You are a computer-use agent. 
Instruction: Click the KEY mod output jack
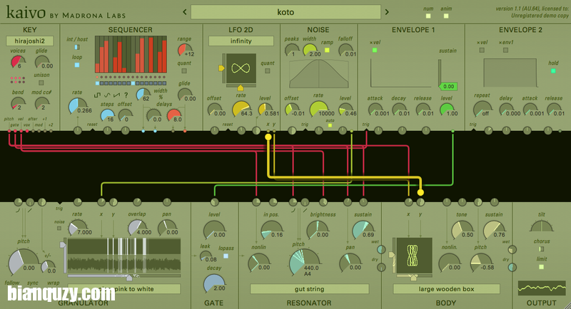39,131
